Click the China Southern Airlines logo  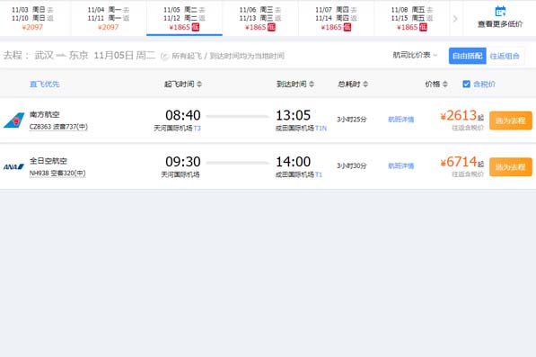(x=14, y=120)
